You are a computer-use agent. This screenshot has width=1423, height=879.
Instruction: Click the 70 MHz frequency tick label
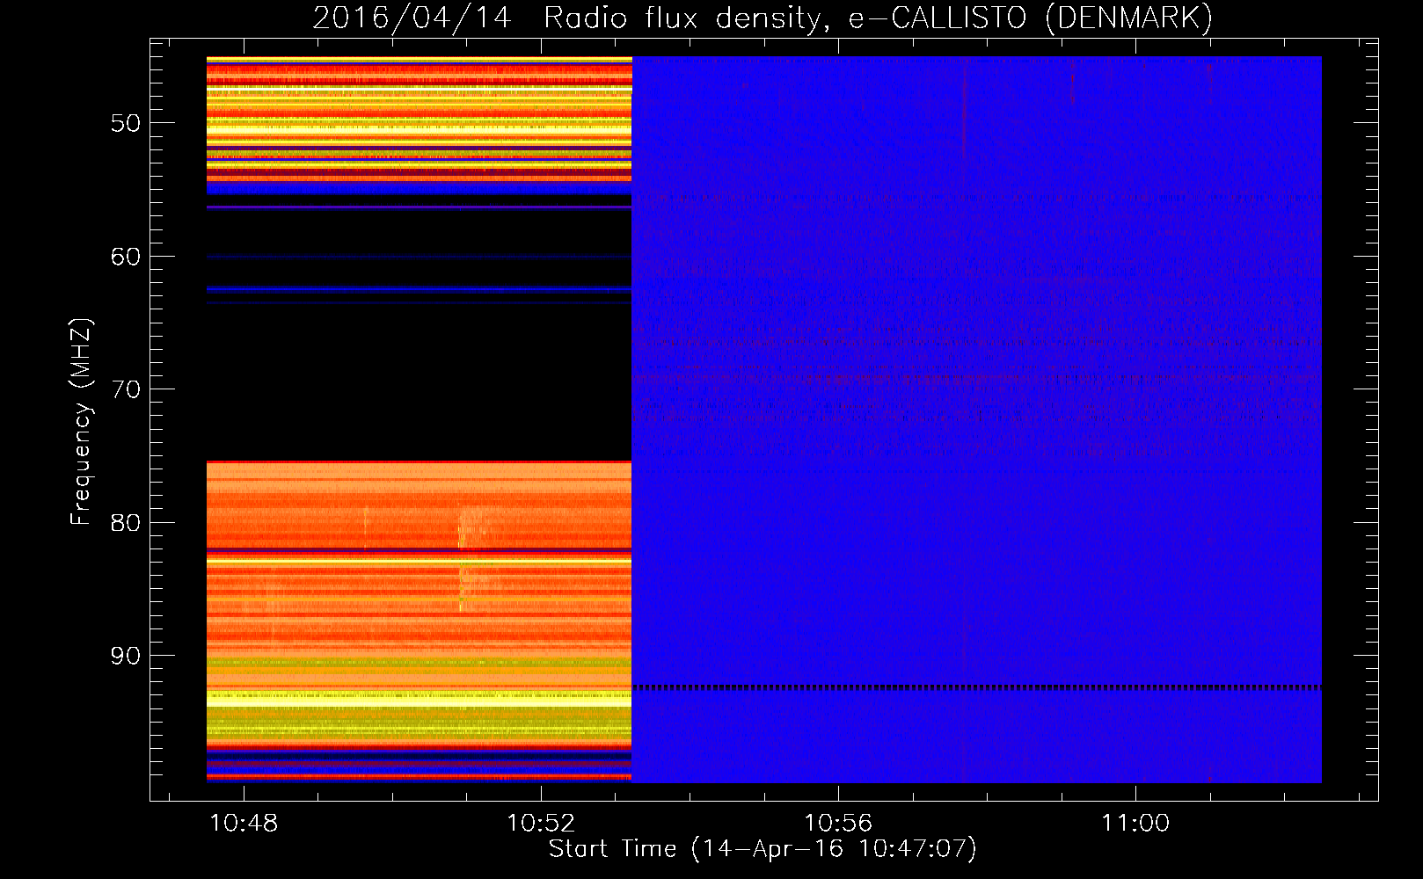point(126,389)
